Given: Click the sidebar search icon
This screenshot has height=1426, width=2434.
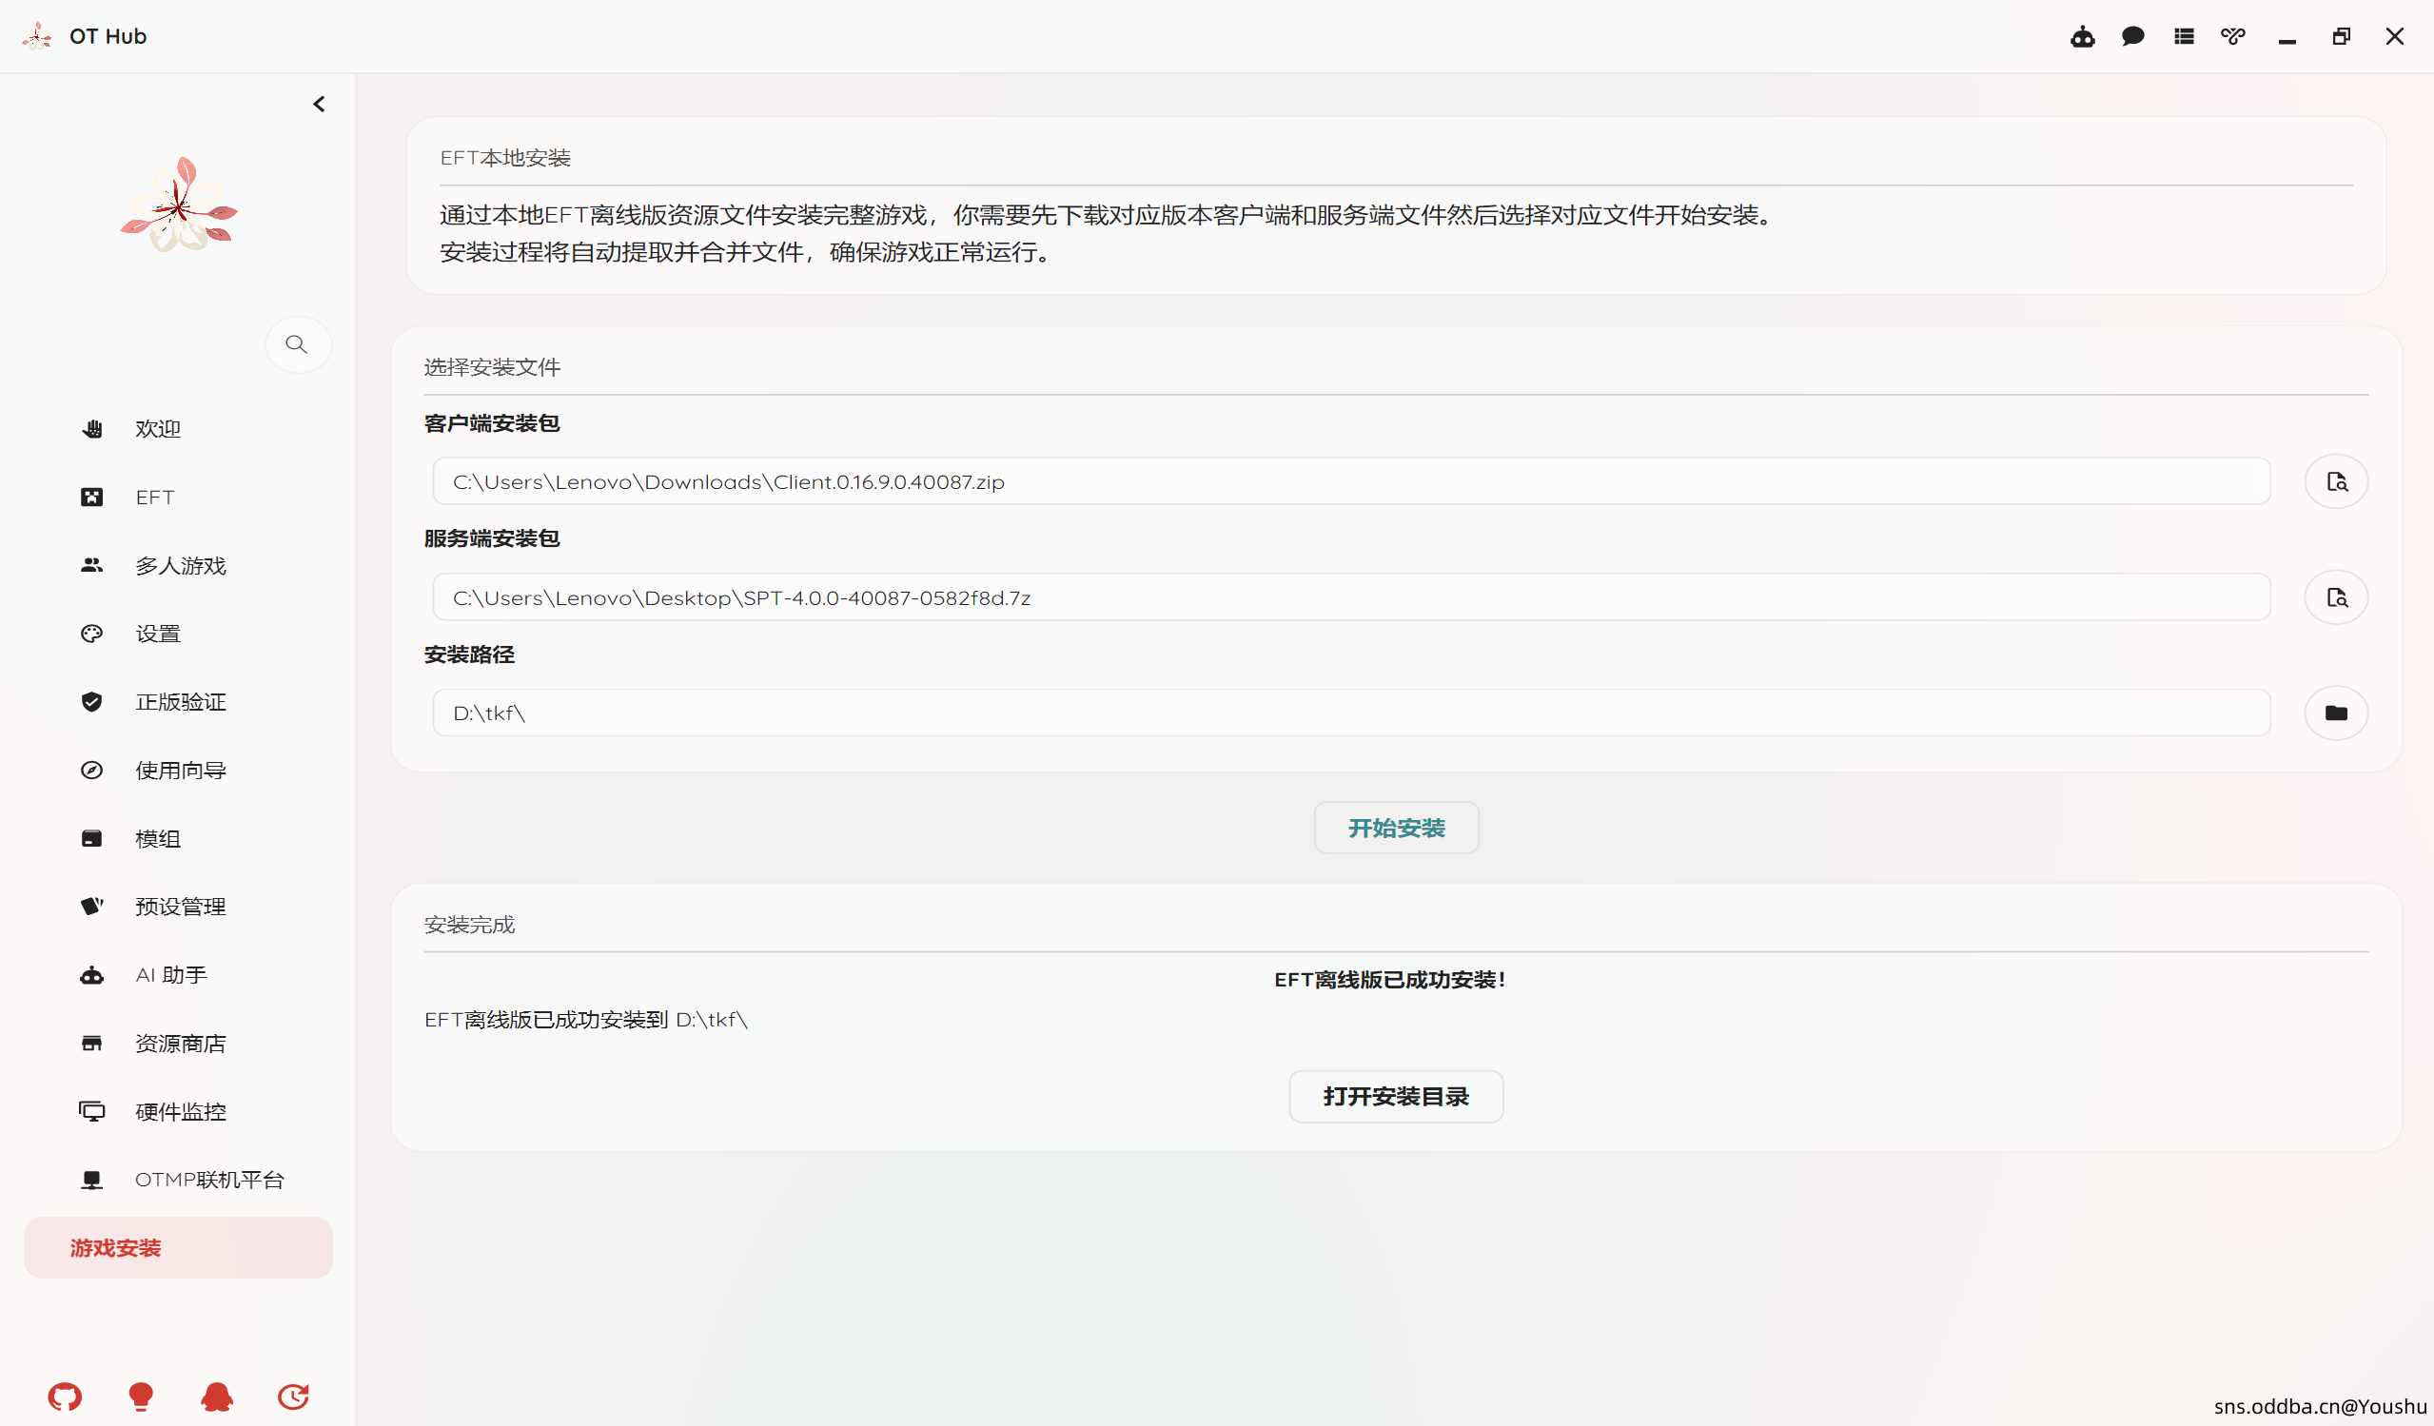Looking at the screenshot, I should (x=298, y=343).
